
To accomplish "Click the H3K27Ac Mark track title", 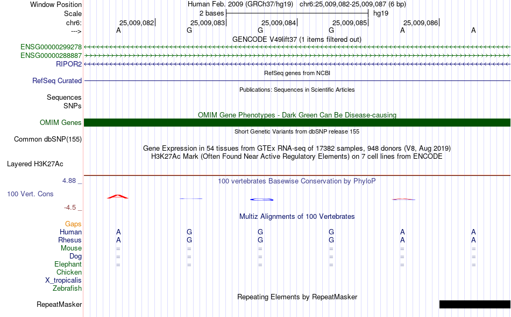I will point(297,157).
